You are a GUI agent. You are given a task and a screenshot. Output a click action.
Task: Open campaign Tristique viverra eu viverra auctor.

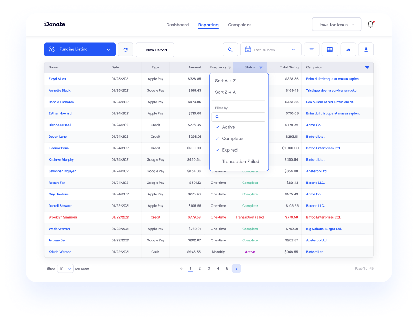[332, 90]
